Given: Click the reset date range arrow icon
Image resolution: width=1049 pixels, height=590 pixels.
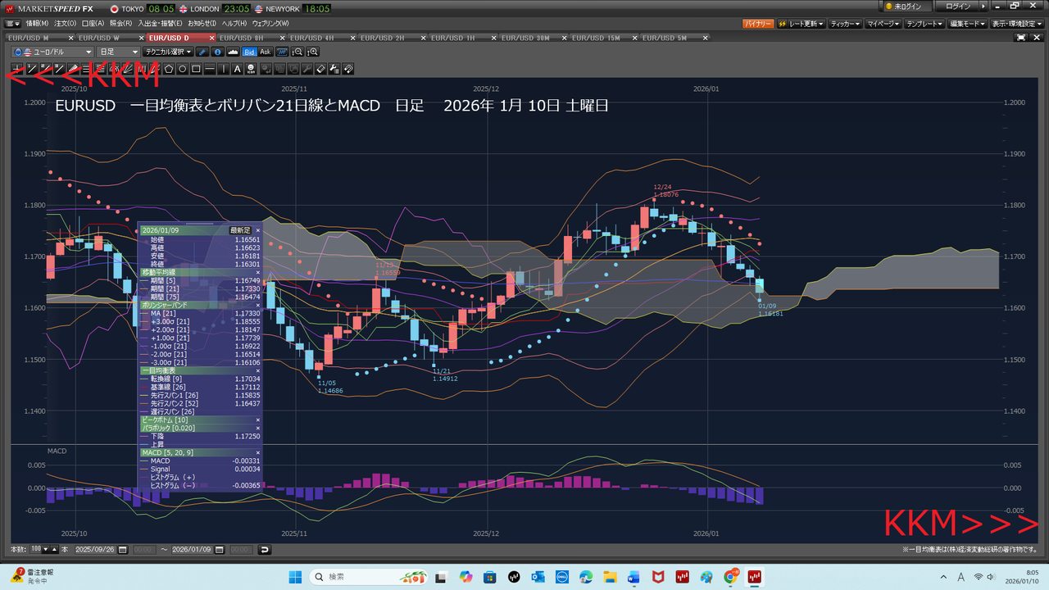Looking at the screenshot, I should [x=264, y=549].
